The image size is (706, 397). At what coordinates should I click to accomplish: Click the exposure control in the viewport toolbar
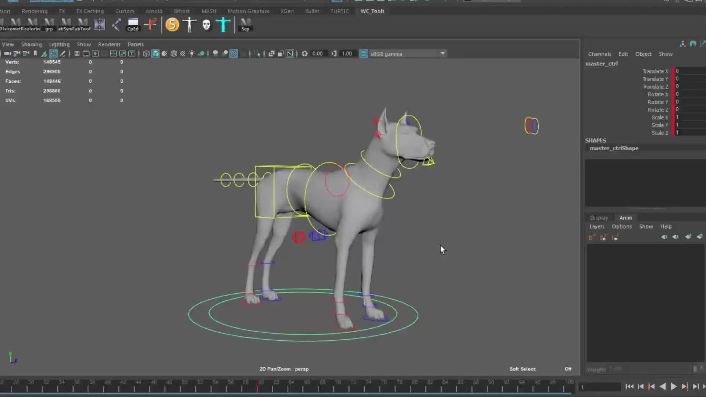pyautogui.click(x=305, y=54)
